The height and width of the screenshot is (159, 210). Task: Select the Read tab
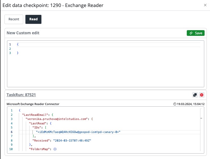[x=33, y=19]
